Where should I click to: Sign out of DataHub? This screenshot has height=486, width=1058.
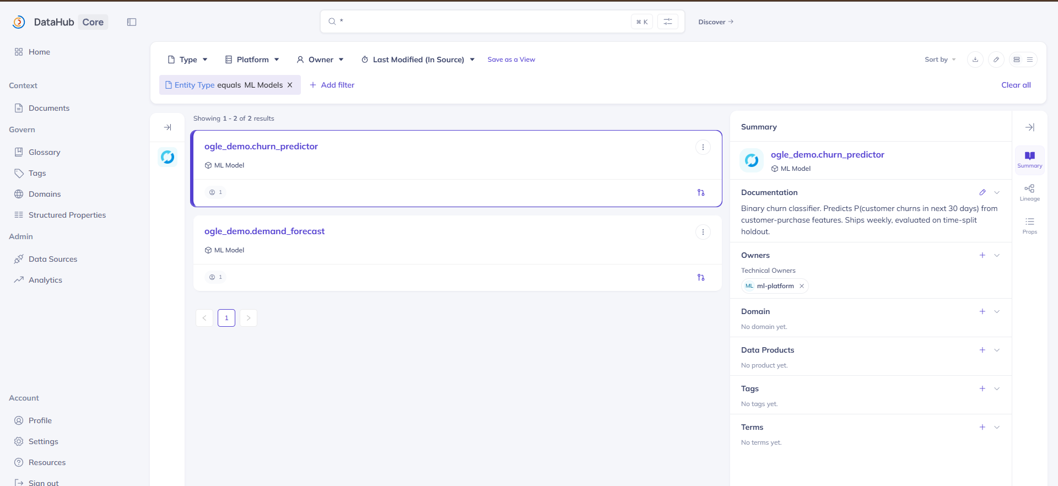click(x=44, y=482)
